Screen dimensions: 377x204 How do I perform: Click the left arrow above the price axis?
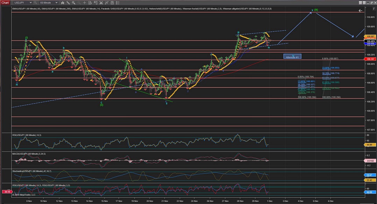point(360,11)
